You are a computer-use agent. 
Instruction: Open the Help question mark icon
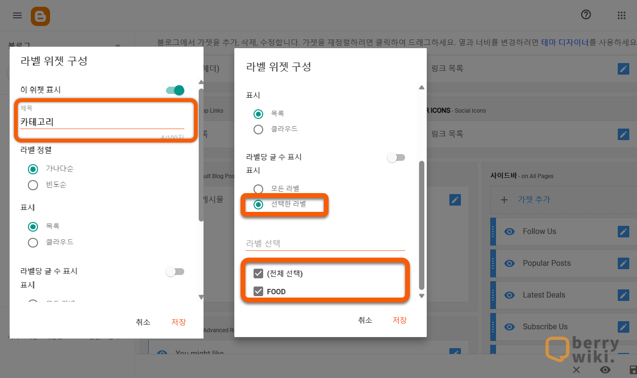[x=586, y=15]
